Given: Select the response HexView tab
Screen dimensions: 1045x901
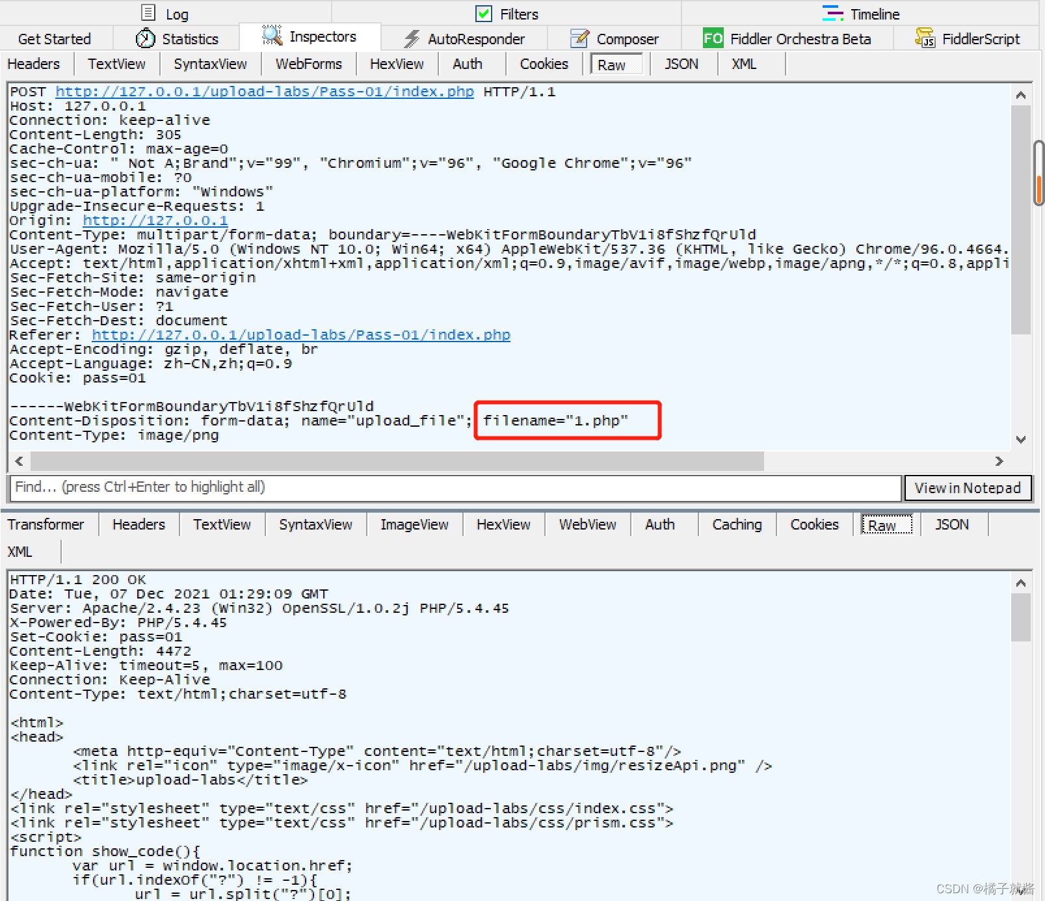Looking at the screenshot, I should pos(503,524).
